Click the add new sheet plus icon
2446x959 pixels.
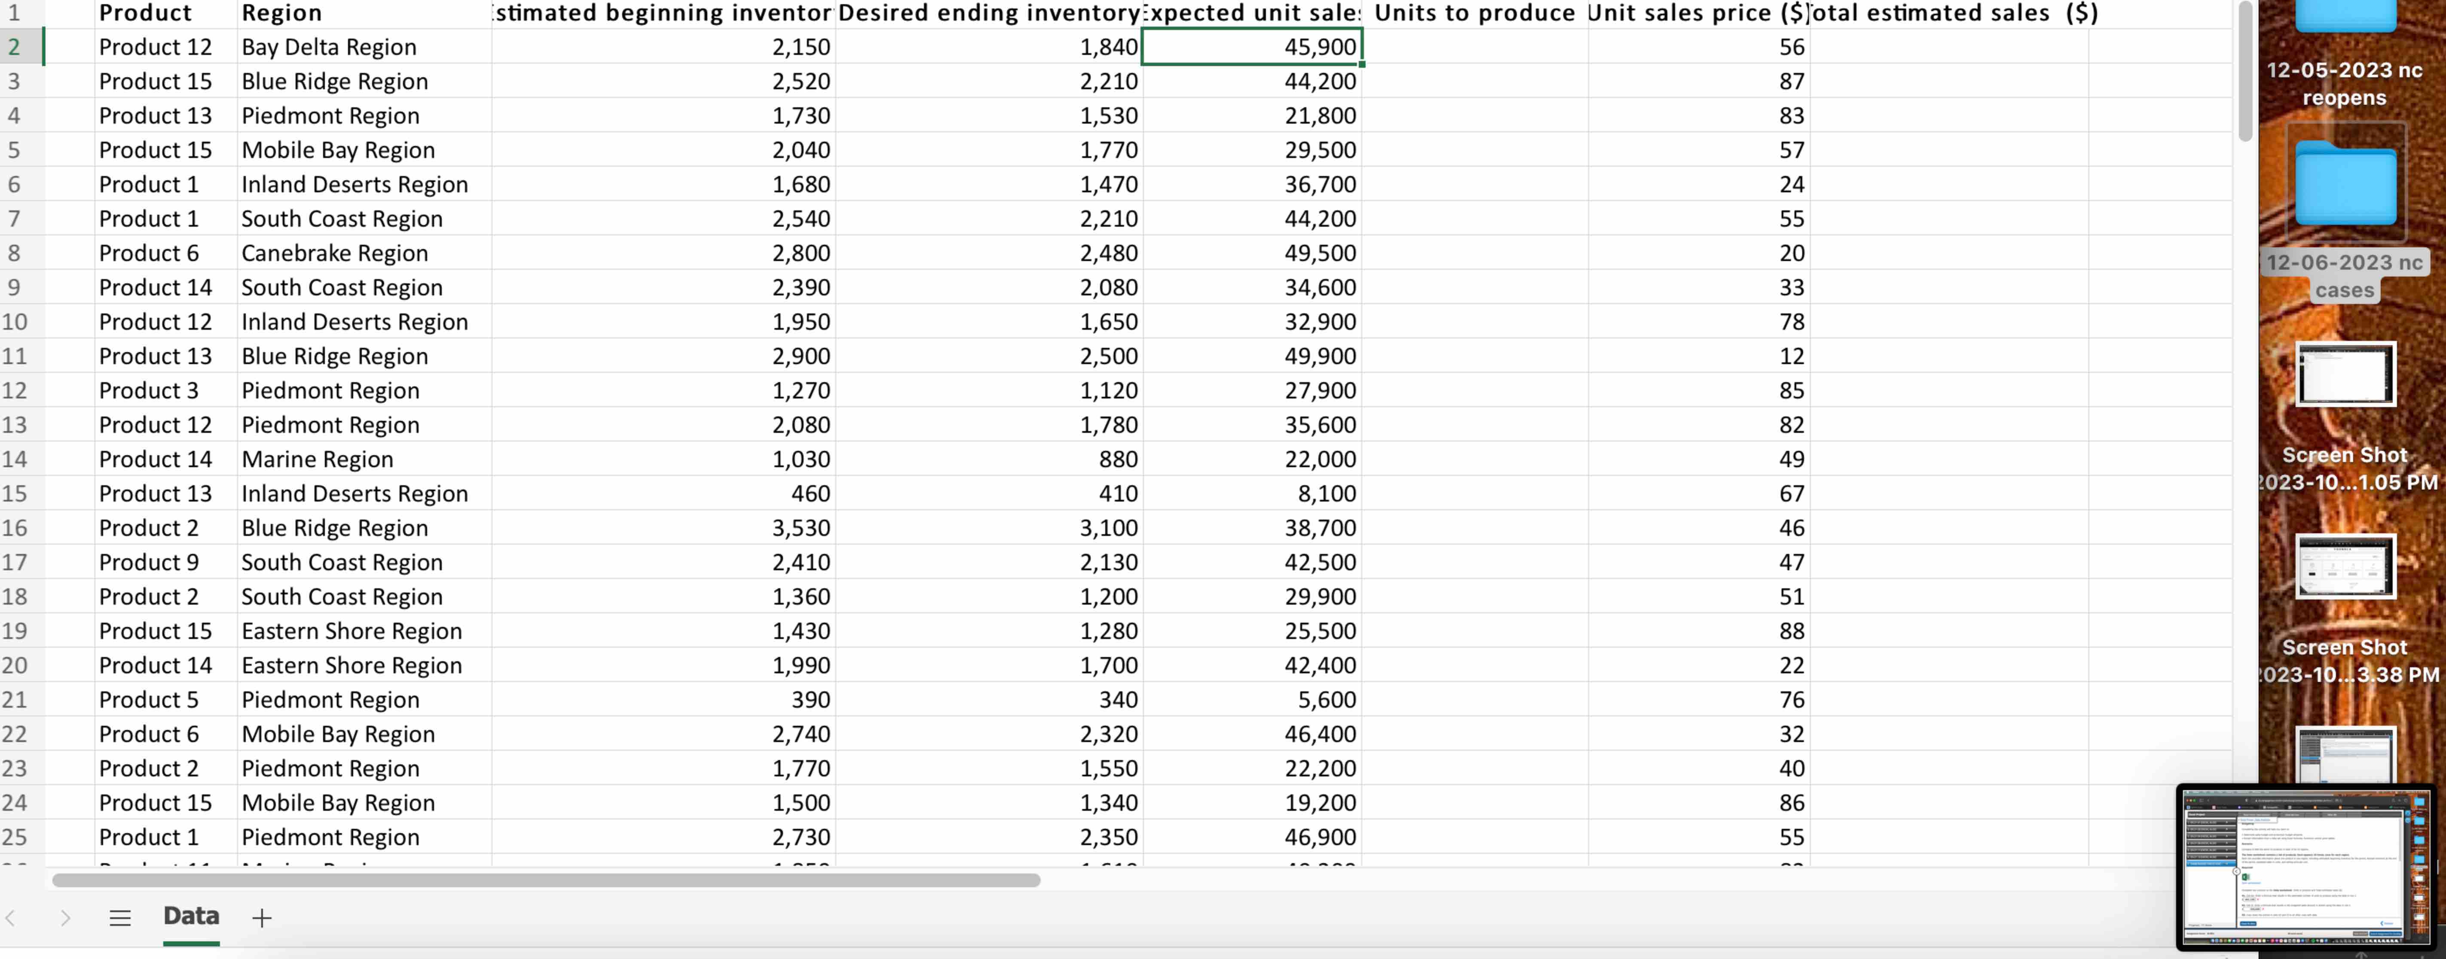(x=261, y=917)
